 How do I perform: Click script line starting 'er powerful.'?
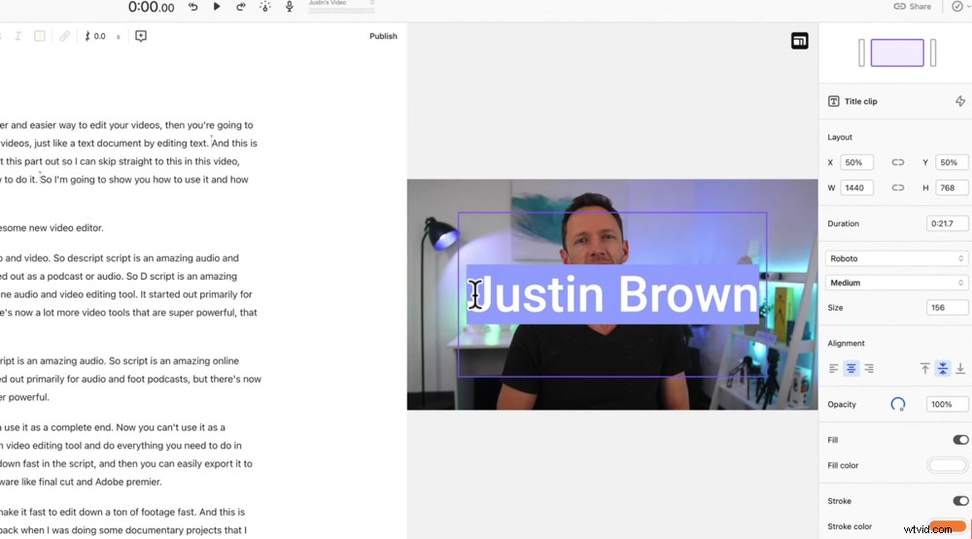click(25, 397)
